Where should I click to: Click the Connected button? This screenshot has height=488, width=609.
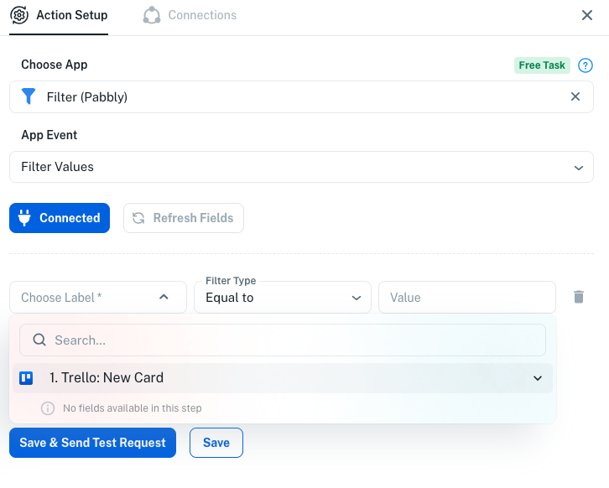point(60,218)
